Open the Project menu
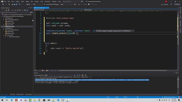182x102 pixels. 18,1
